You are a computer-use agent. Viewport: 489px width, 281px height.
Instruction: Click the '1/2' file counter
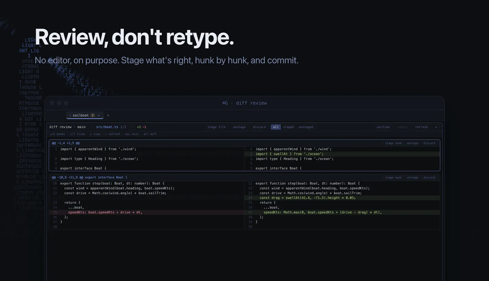click(123, 127)
